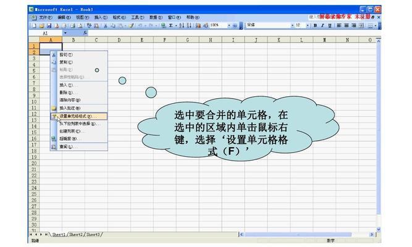
Task: Click the Copy icon in the toolbar
Action: [113, 25]
